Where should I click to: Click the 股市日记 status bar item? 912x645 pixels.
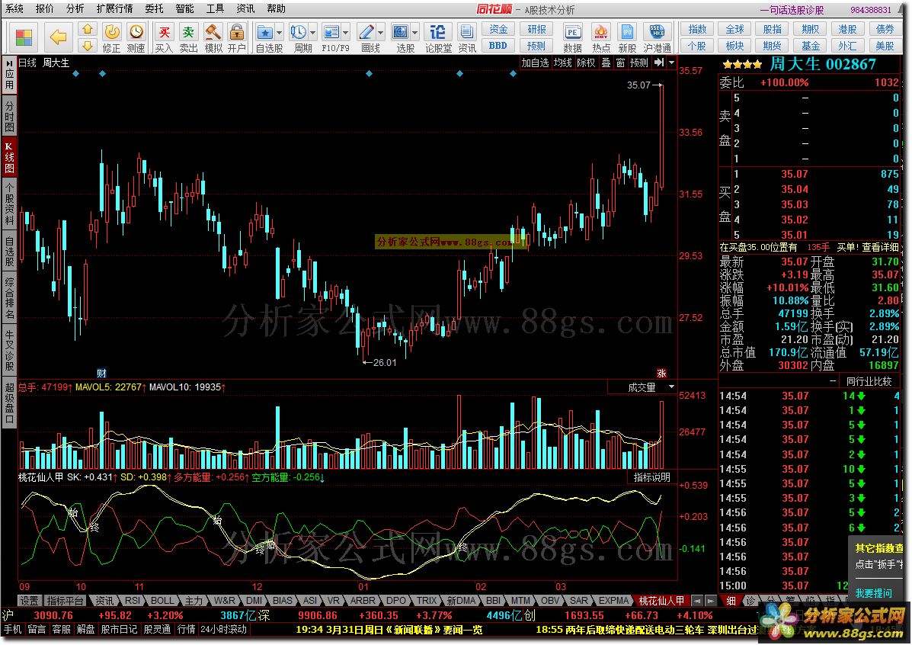coord(119,629)
